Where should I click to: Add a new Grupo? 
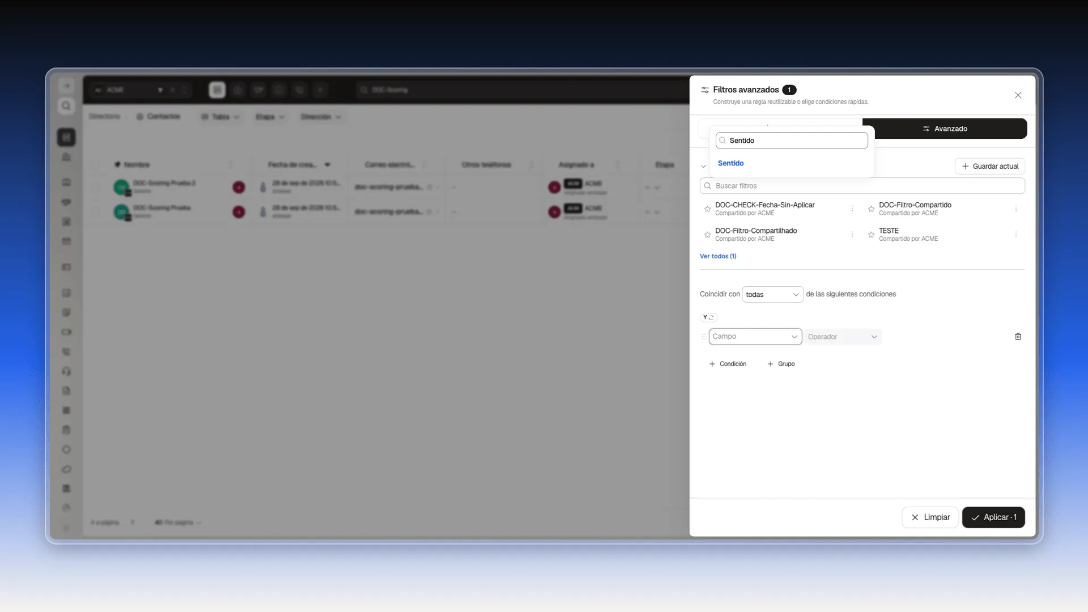tap(781, 364)
